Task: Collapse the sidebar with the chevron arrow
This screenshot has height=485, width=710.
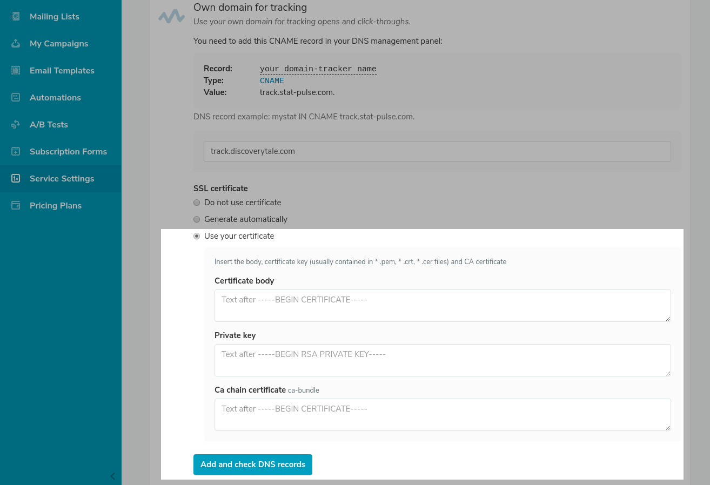Action: [x=113, y=476]
